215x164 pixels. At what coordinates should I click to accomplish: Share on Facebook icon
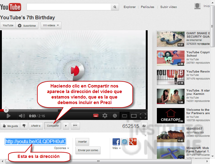pos(116,142)
